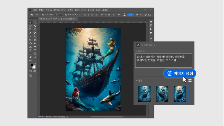Open the screen mode switcher in toolbox
224x126 pixels.
(35, 71)
